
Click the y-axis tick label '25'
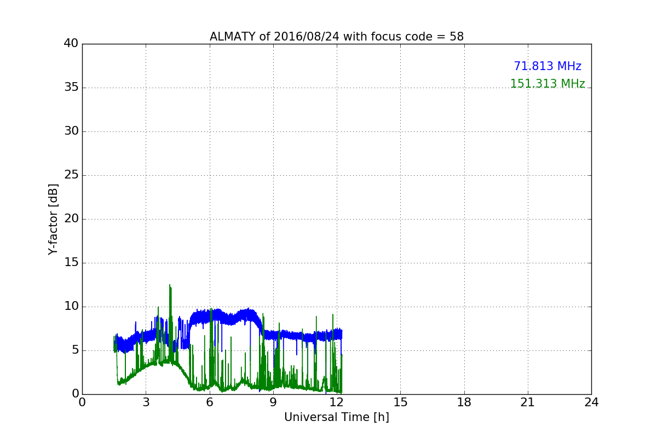coord(71,175)
